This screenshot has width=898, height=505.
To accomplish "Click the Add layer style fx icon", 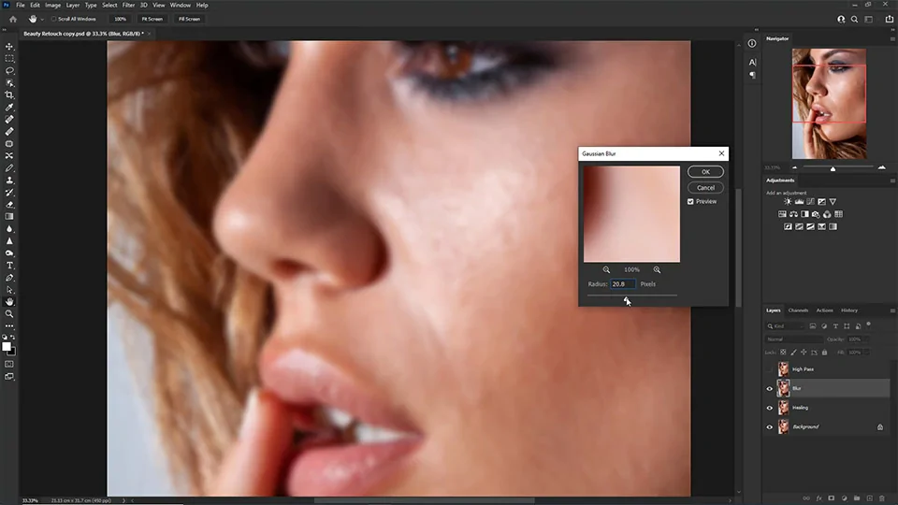I will [x=819, y=498].
